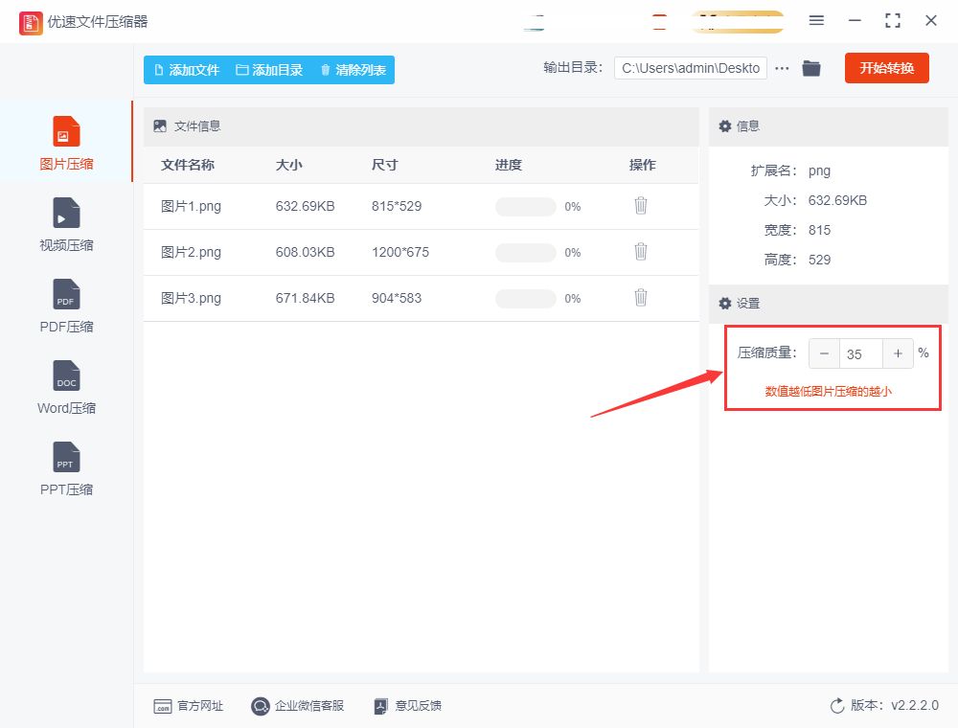Open 意见反馈 feedback link
This screenshot has height=728, width=958.
click(x=407, y=706)
